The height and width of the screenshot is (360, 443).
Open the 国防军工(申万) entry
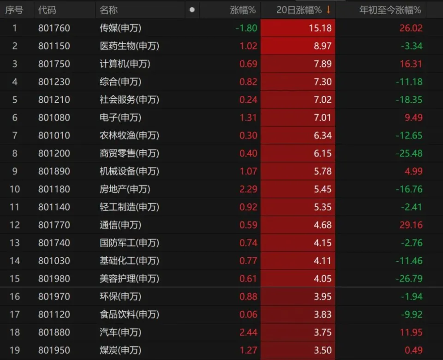129,243
